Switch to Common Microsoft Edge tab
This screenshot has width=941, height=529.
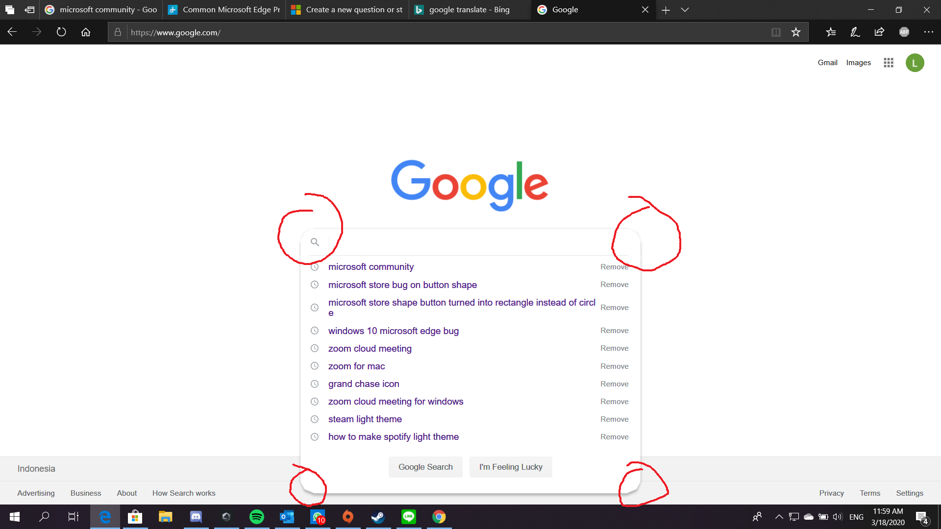224,10
